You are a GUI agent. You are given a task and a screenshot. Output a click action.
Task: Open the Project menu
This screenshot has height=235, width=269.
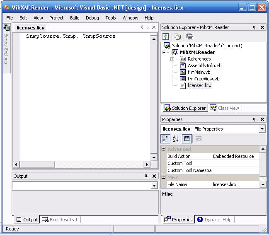(x=56, y=18)
